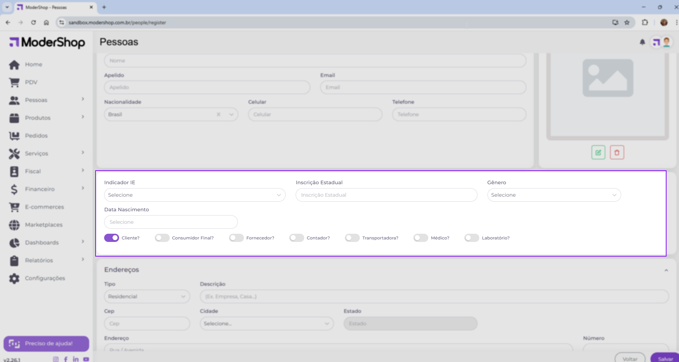Open the Gênero dropdown
Viewport: 679px width, 362px height.
tap(553, 195)
